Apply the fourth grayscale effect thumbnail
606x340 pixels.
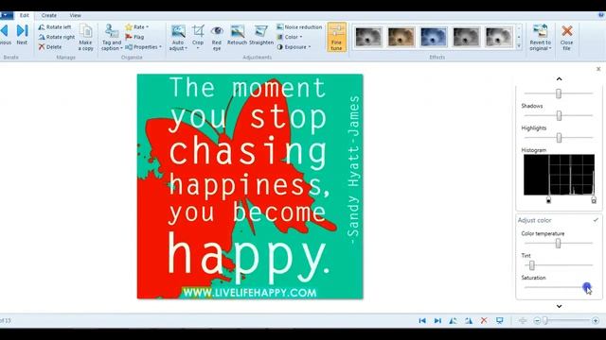coord(466,37)
